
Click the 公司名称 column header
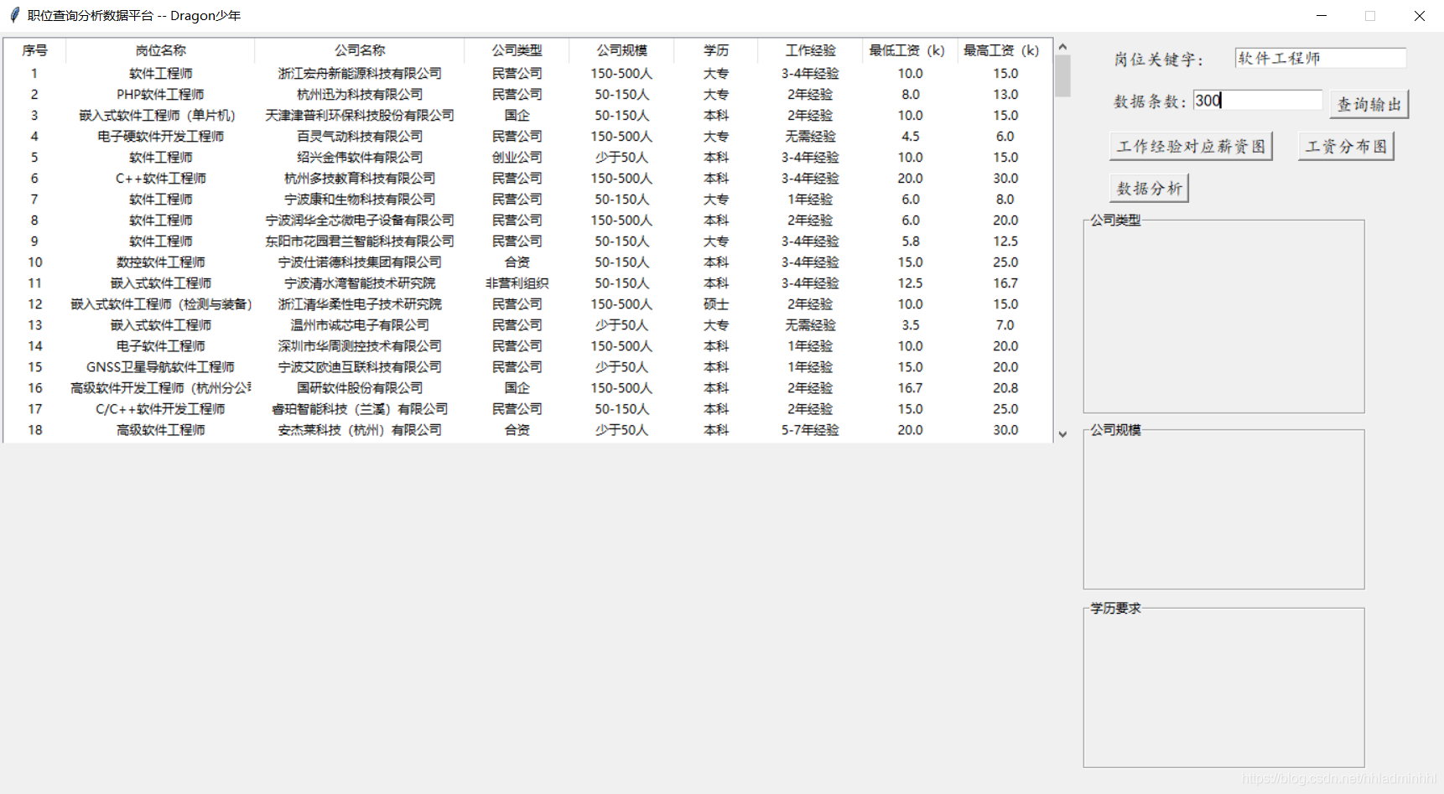pos(359,50)
